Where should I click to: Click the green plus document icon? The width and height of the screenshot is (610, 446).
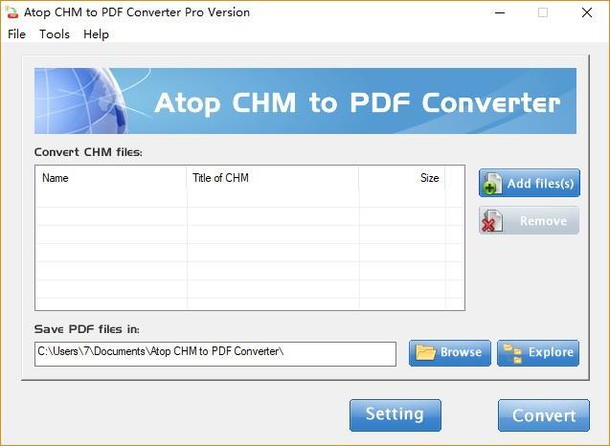[x=492, y=184]
